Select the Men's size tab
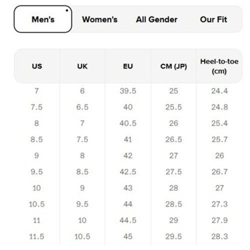Viewport: 250px width, 250px height. (x=43, y=19)
